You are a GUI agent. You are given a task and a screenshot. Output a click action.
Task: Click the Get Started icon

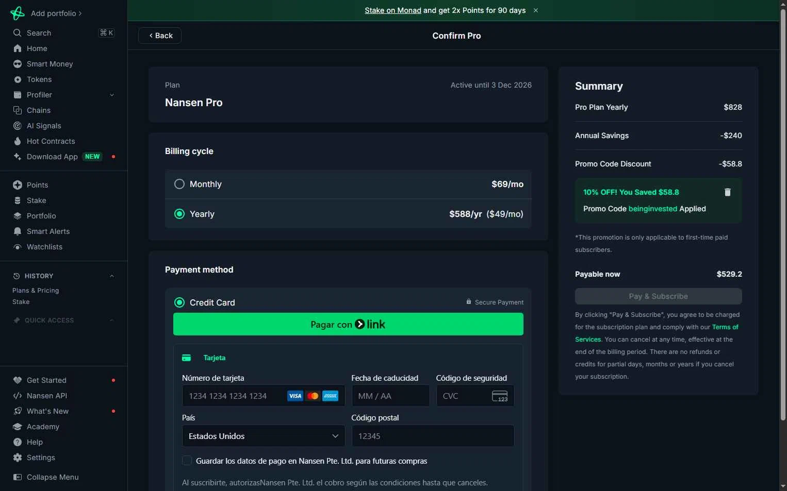18,380
